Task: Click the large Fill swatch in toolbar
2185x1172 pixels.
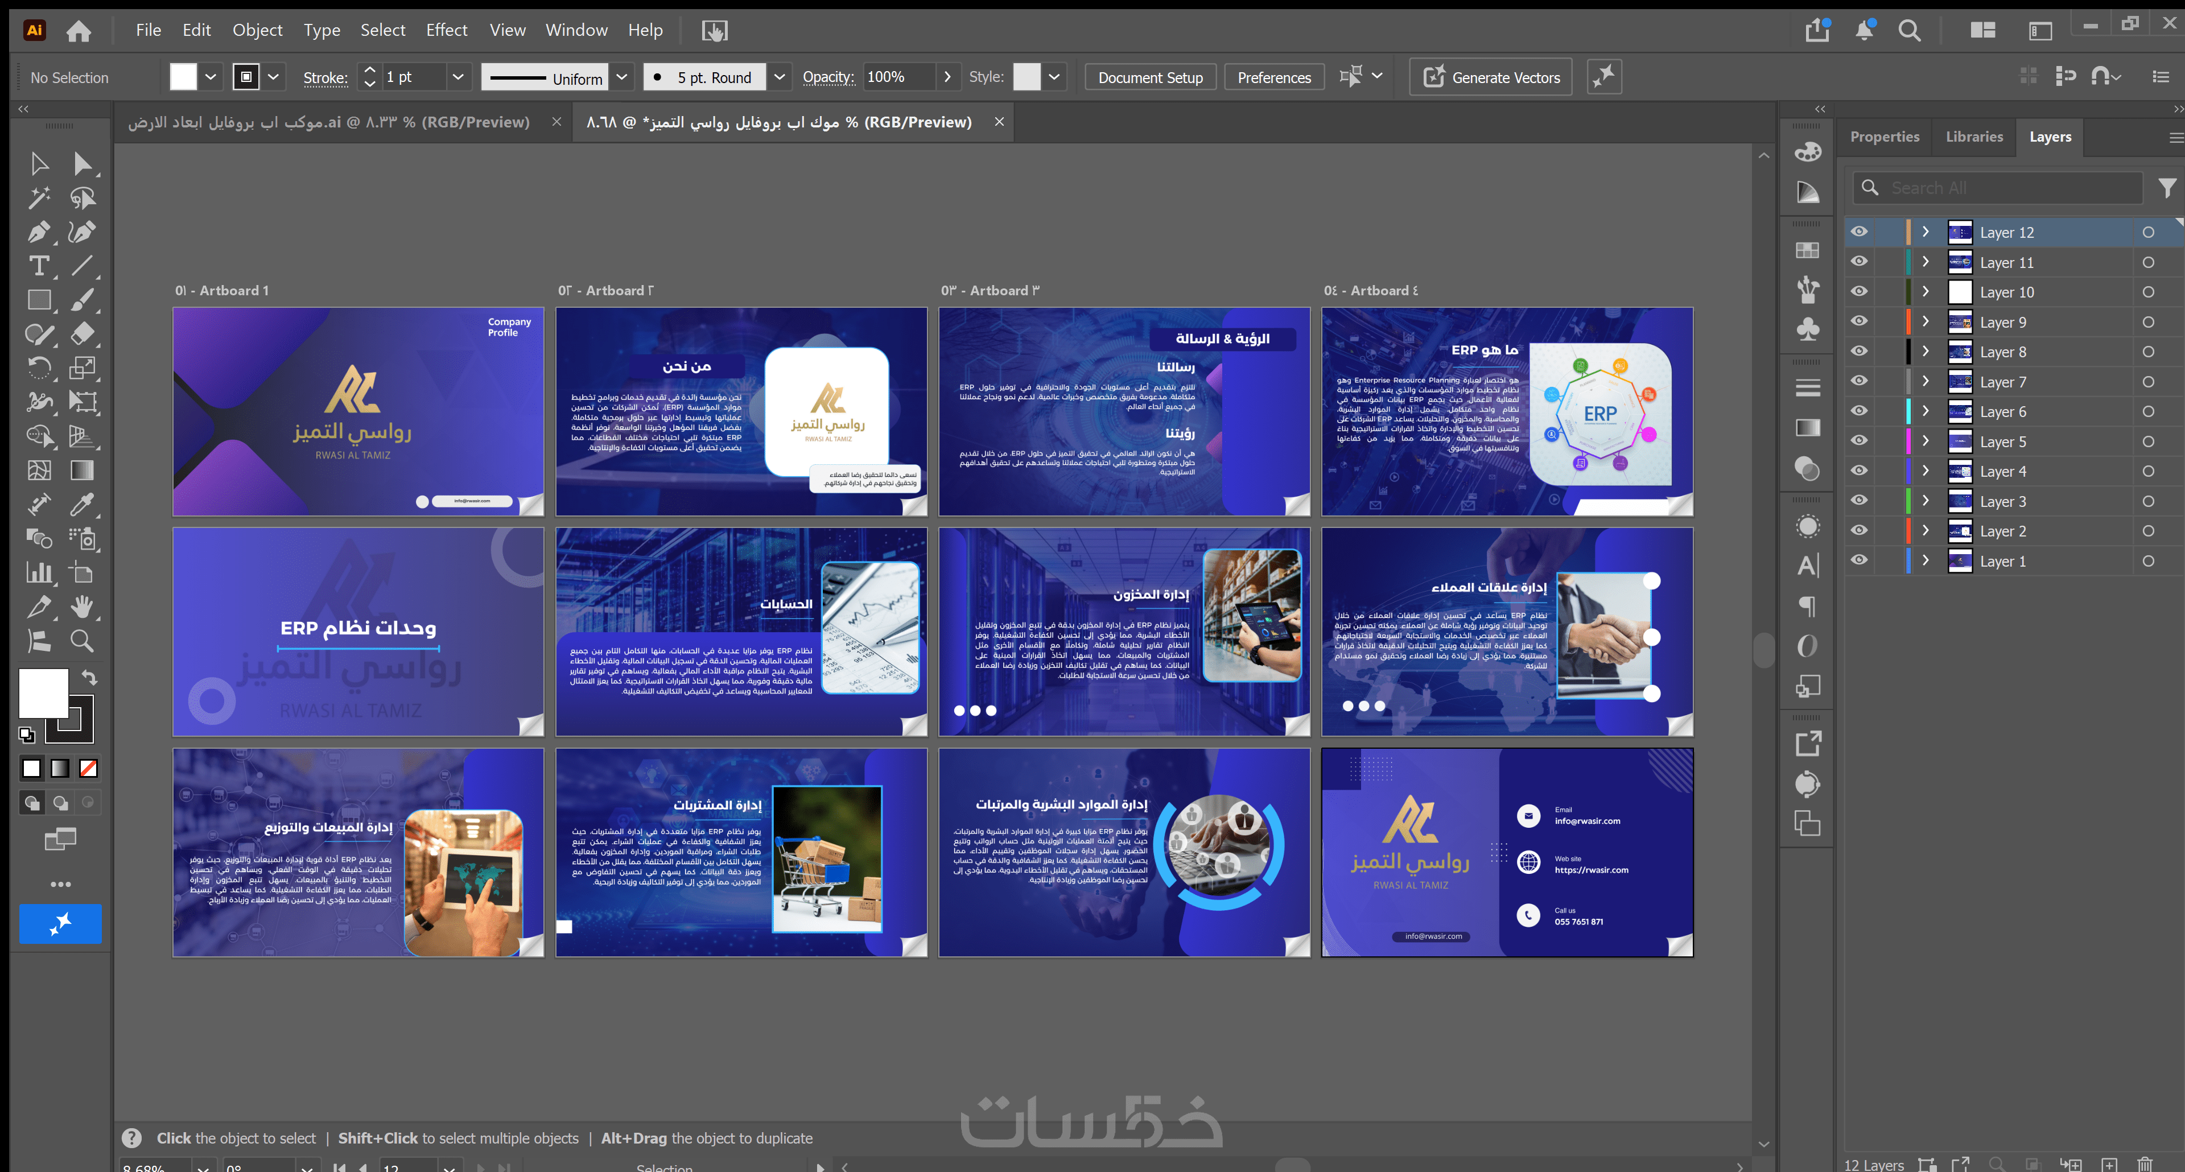Action: coord(44,693)
